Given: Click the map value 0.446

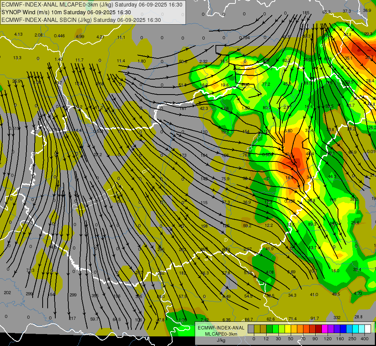Looking at the screenshot, I should [x=59, y=36].
